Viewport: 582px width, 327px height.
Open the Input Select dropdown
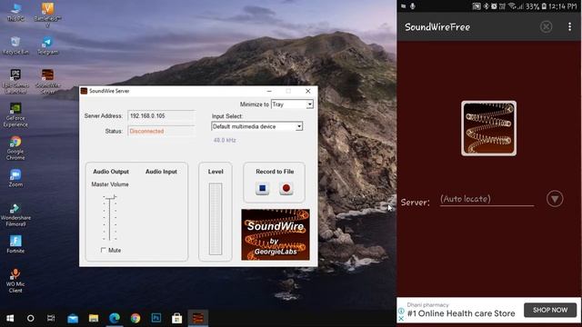click(x=299, y=126)
